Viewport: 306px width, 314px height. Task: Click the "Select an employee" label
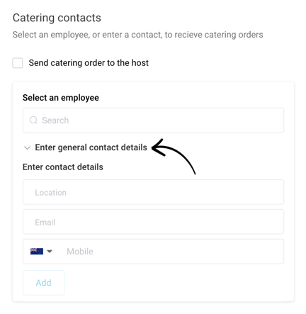click(x=61, y=98)
